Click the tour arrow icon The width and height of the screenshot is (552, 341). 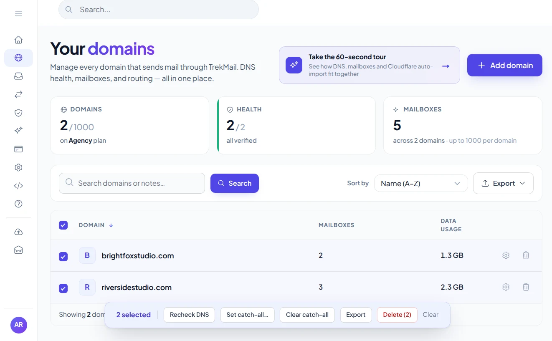pos(446,66)
